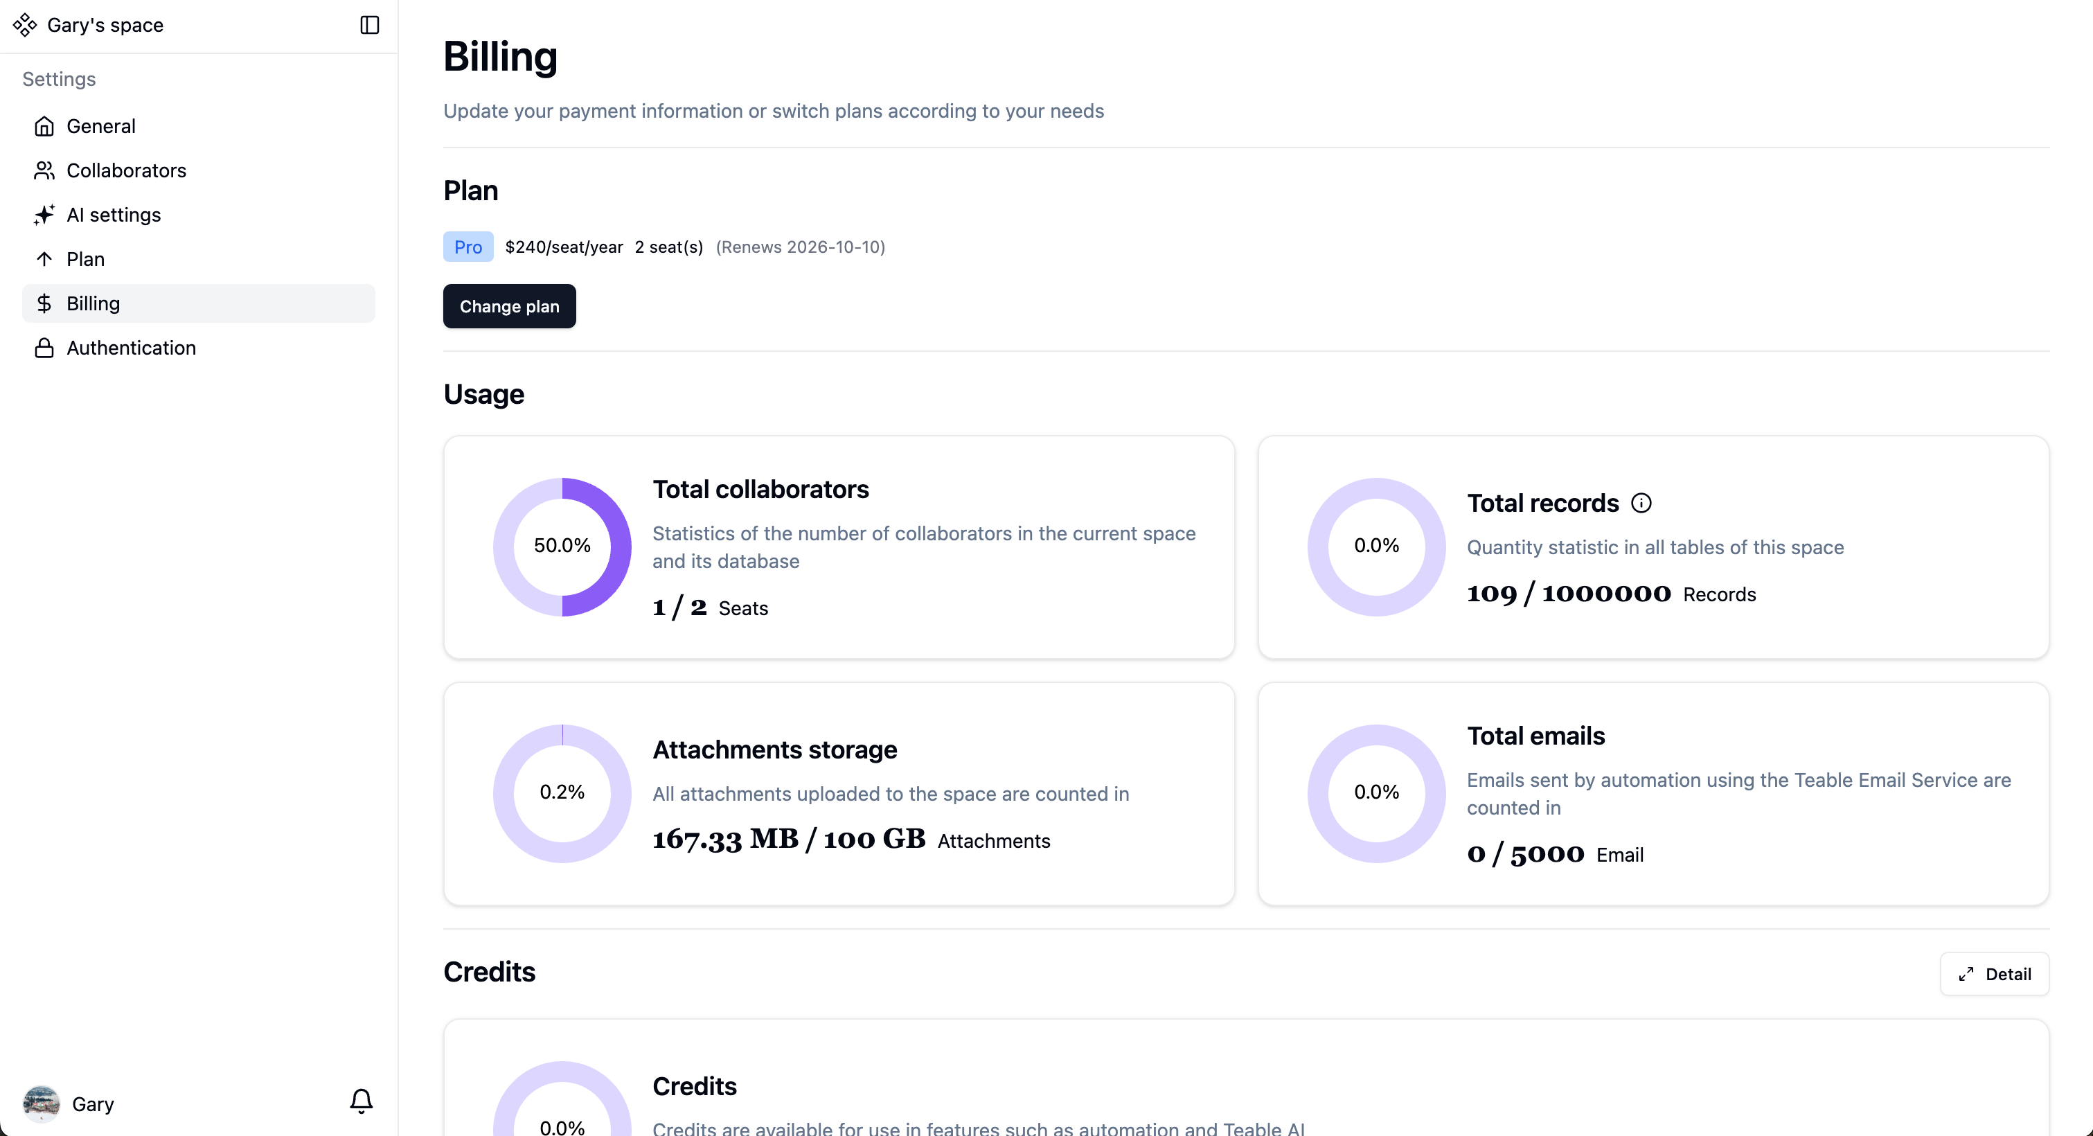Click the Billing dollar sign icon
The width and height of the screenshot is (2093, 1136).
click(x=44, y=304)
